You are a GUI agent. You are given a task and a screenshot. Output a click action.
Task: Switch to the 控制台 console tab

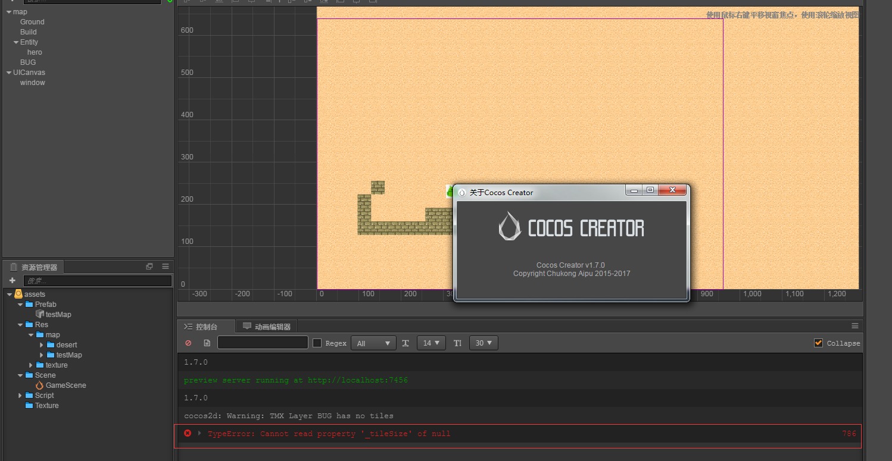pos(206,327)
